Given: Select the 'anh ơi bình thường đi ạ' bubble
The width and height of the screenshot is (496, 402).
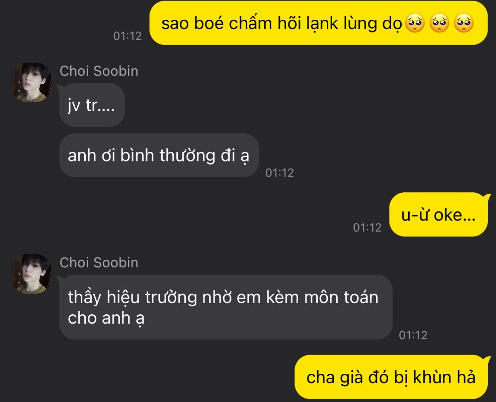Looking at the screenshot, I should 159,155.
